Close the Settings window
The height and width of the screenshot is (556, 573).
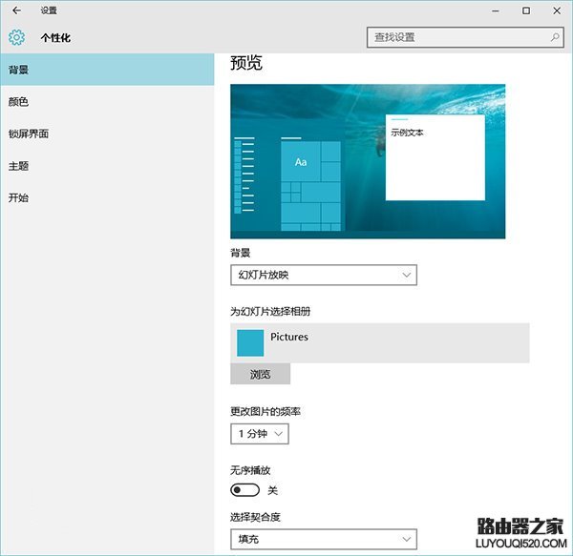coord(557,10)
